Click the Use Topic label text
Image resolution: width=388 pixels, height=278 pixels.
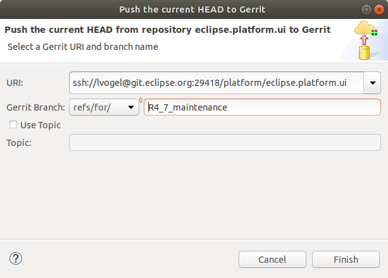[x=41, y=125]
